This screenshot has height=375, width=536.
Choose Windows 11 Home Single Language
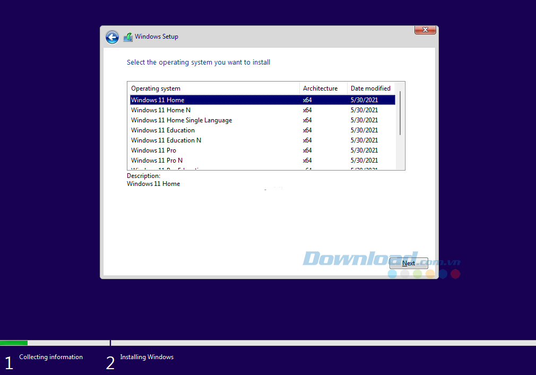(263, 120)
